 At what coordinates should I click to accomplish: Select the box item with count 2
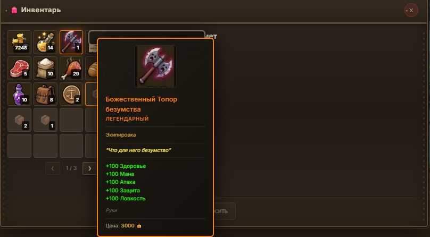point(19,120)
